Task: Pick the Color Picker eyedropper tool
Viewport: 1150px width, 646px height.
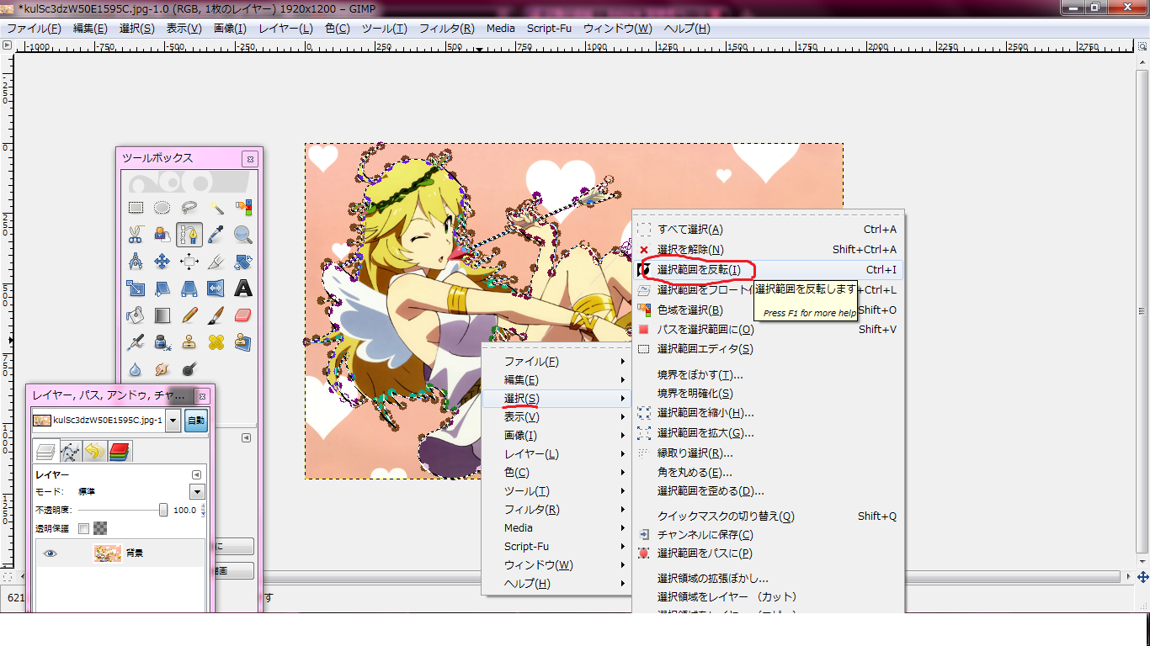Action: (x=216, y=234)
